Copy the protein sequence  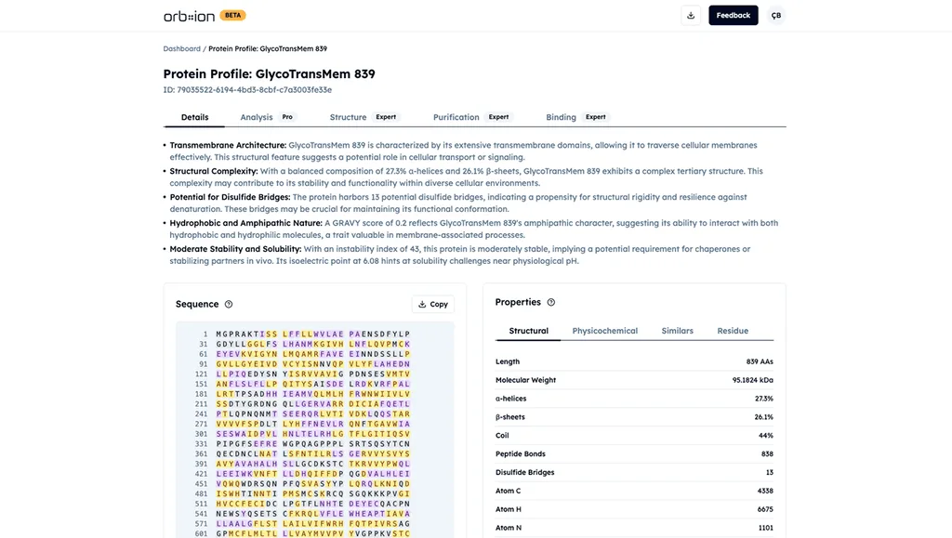click(433, 305)
